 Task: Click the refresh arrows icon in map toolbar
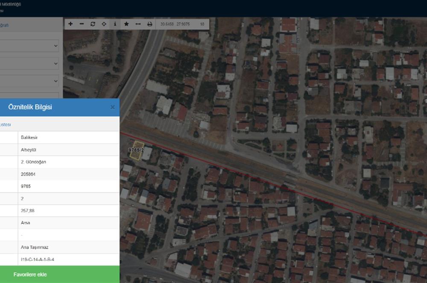pos(93,24)
